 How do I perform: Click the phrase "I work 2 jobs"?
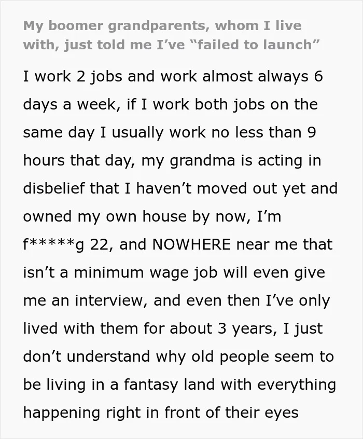(73, 77)
